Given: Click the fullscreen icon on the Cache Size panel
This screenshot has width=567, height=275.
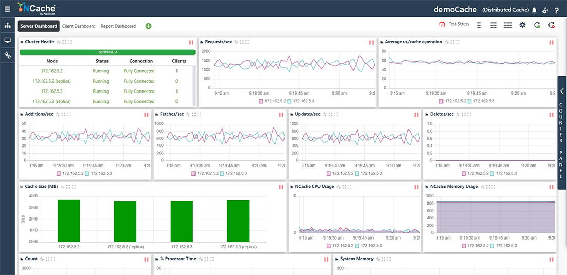Looking at the screenshot, I should coord(74,187).
